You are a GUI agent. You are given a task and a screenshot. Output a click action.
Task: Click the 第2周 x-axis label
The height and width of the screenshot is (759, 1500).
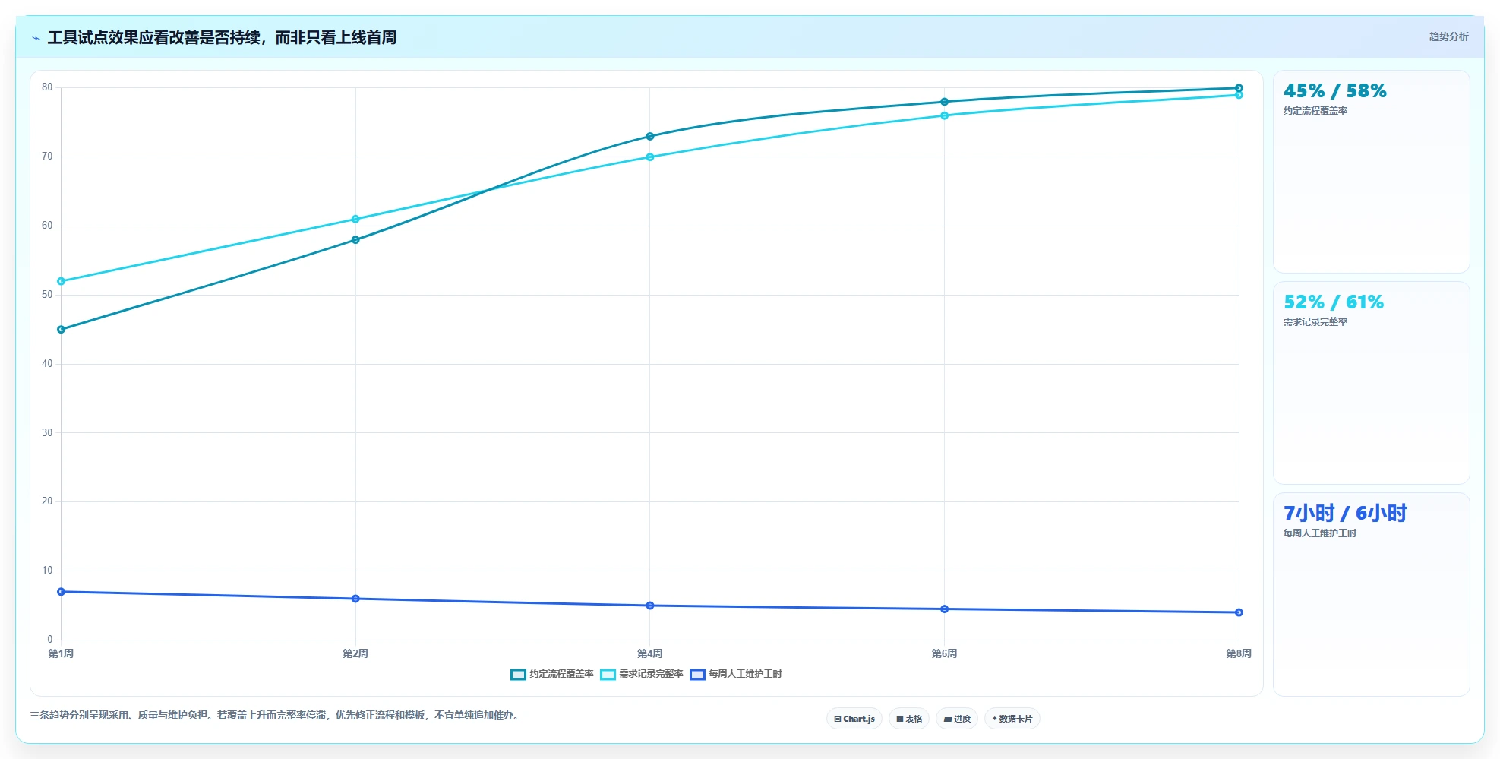[x=355, y=653]
